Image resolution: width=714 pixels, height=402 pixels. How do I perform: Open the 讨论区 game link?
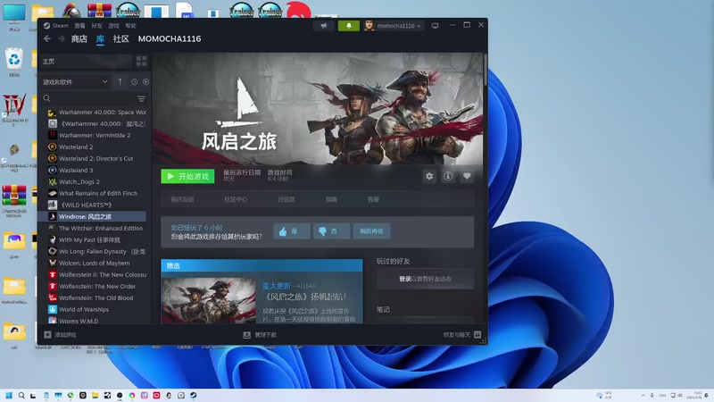[286, 199]
